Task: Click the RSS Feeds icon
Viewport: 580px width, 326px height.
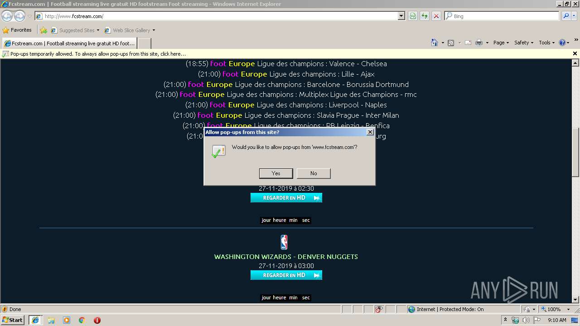Action: tap(451, 43)
